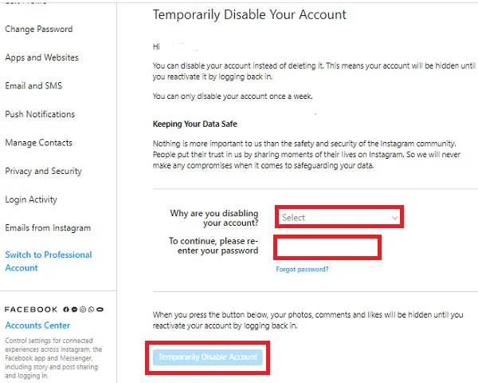Open Apps and Websites settings
The height and width of the screenshot is (383, 478).
pyautogui.click(x=41, y=57)
